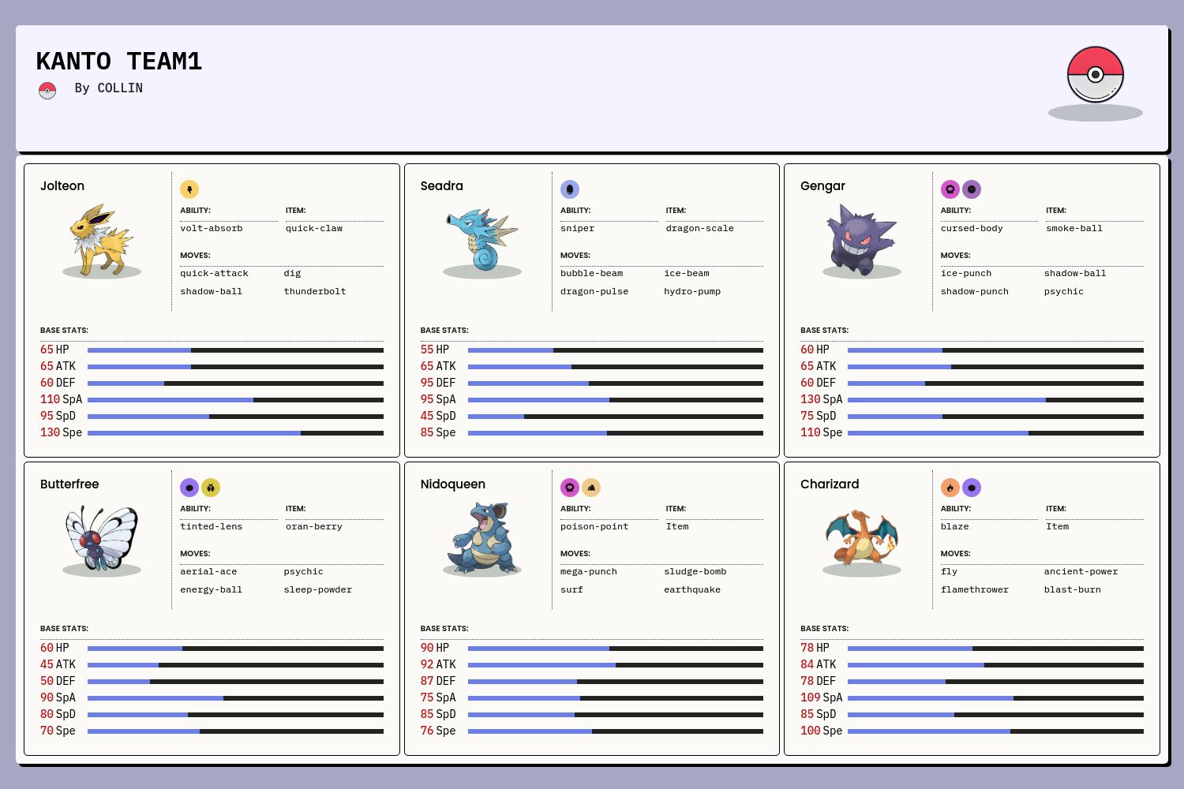
Task: Click Jolteon's yellow electric type icon
Action: point(189,189)
